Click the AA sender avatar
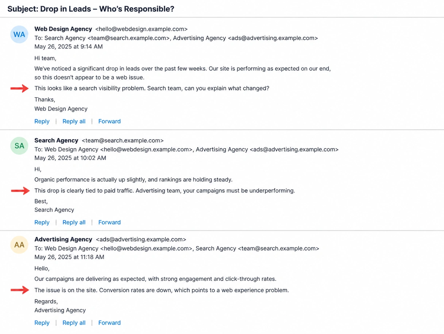 (x=19, y=245)
